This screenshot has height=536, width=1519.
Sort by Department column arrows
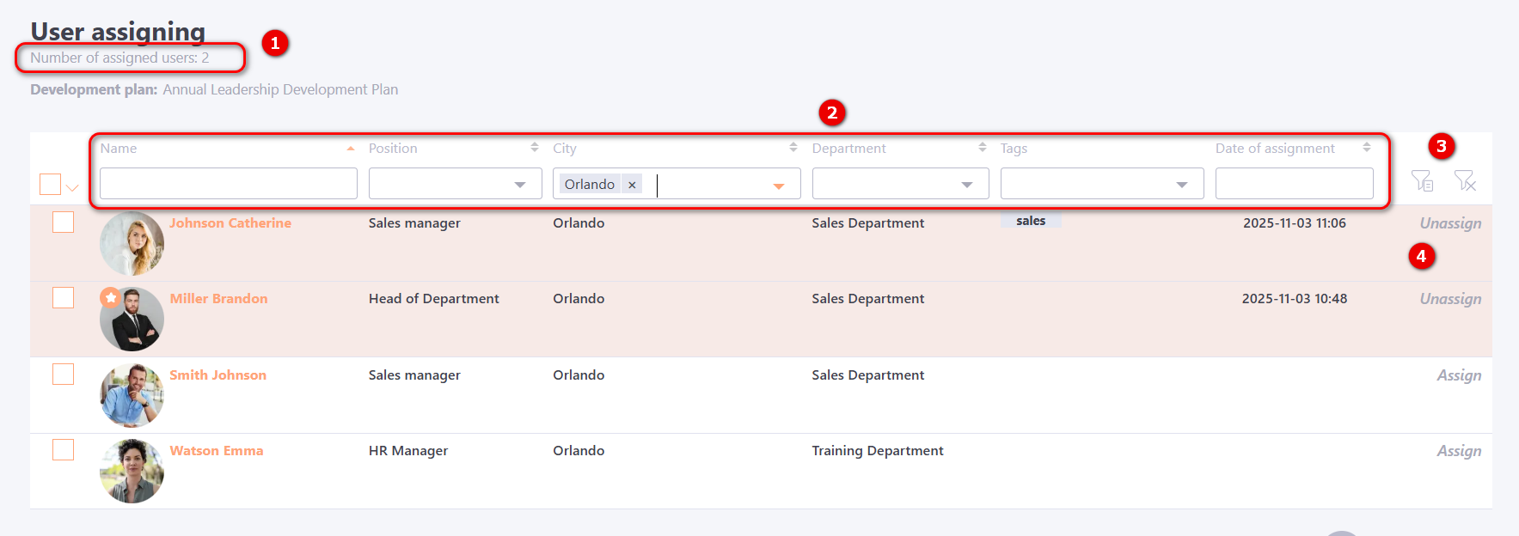982,148
